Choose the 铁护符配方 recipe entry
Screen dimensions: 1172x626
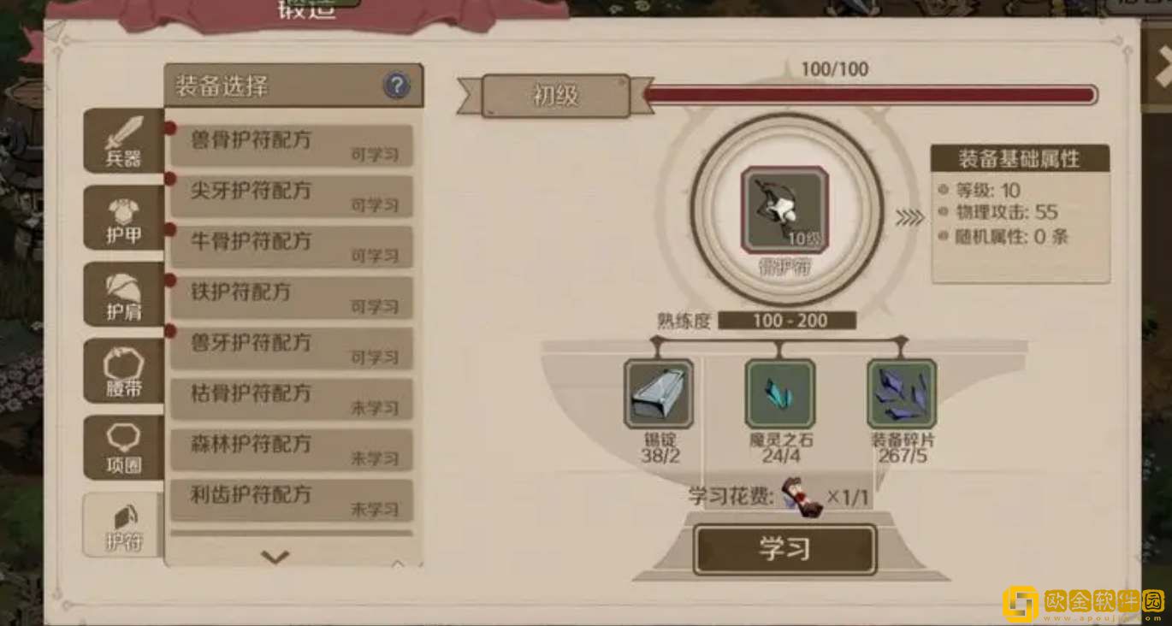point(292,298)
